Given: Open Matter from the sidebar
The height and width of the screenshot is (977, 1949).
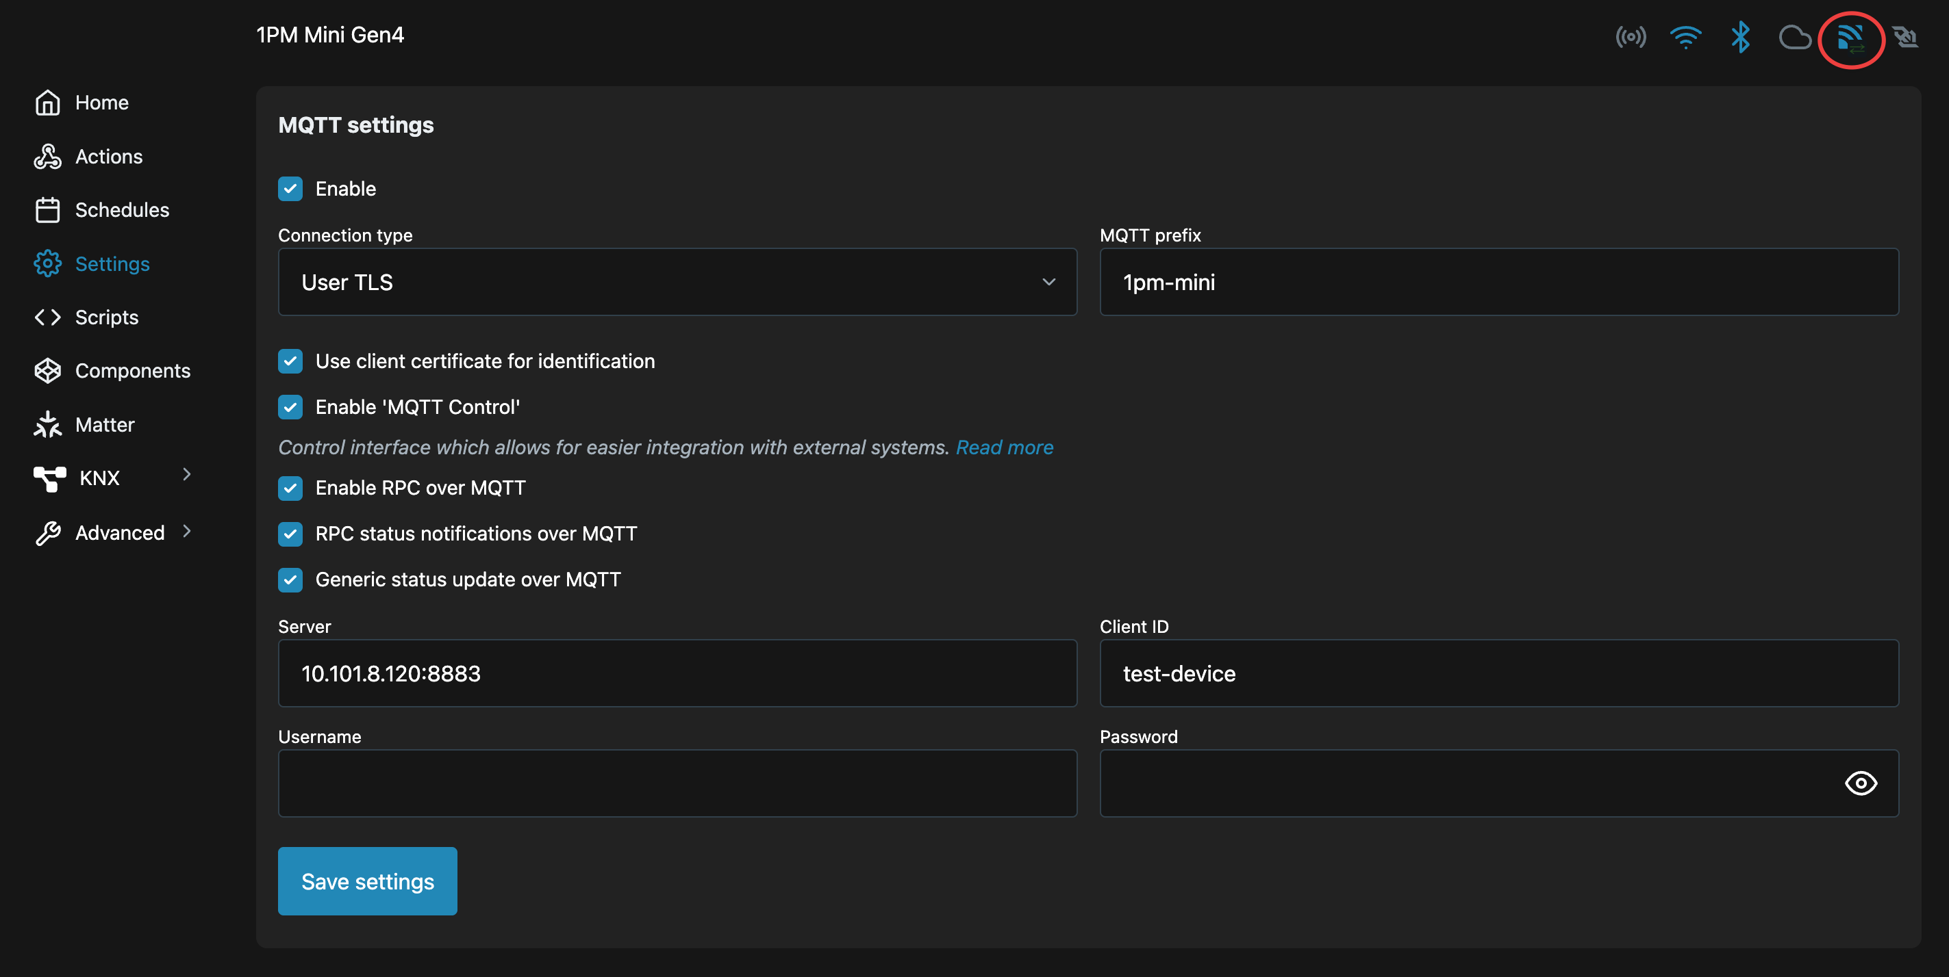Looking at the screenshot, I should point(104,425).
